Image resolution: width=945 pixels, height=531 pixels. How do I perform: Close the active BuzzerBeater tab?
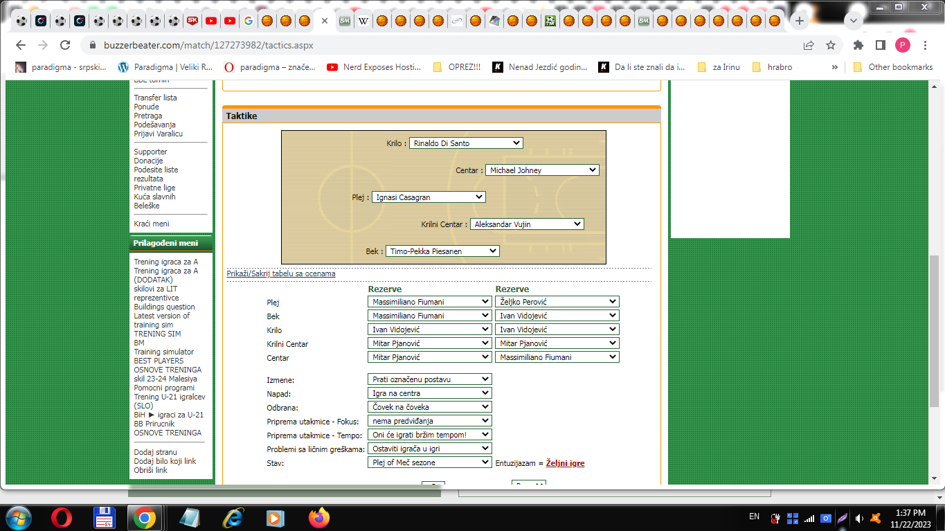324,21
